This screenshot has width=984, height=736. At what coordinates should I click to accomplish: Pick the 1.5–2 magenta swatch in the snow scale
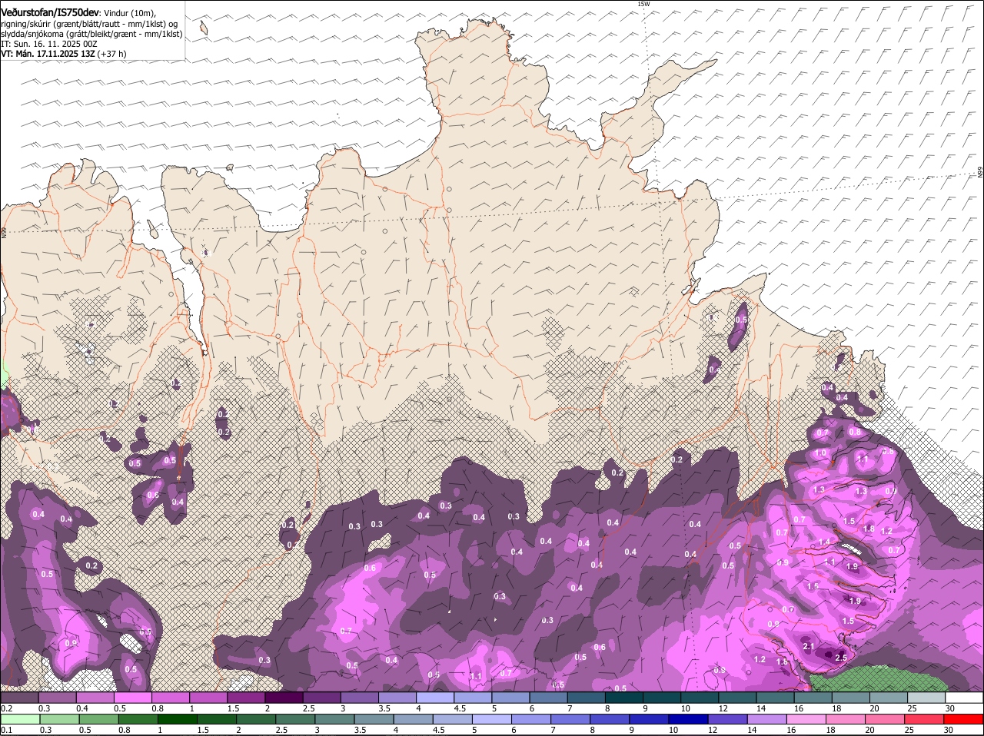click(245, 698)
